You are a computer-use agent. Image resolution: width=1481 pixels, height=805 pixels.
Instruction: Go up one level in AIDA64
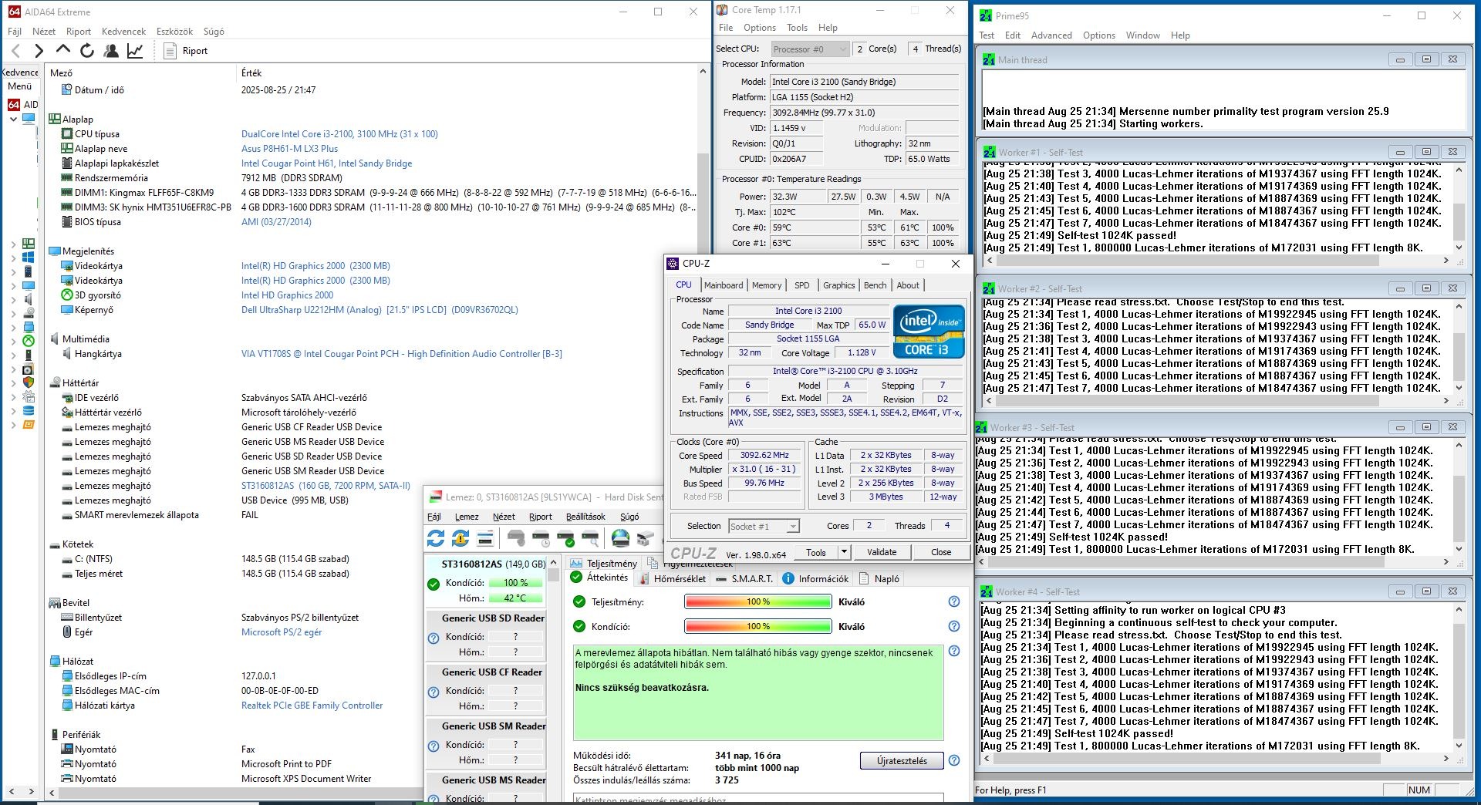[63, 50]
